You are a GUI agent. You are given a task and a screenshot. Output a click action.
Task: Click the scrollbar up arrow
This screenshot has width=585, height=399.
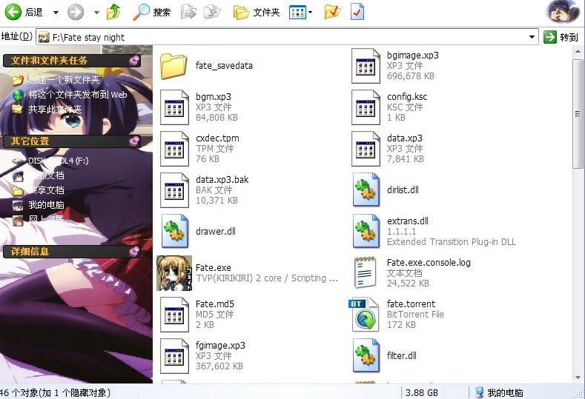578,52
